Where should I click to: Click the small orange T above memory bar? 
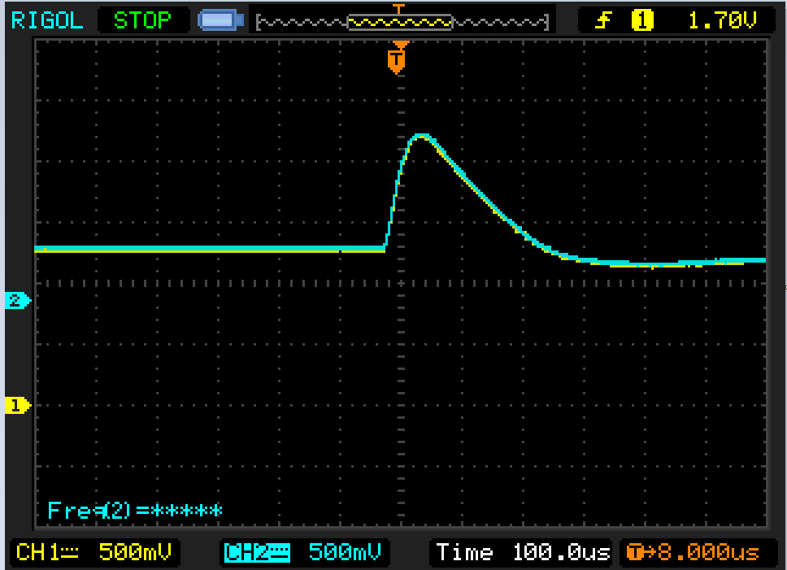[x=398, y=8]
